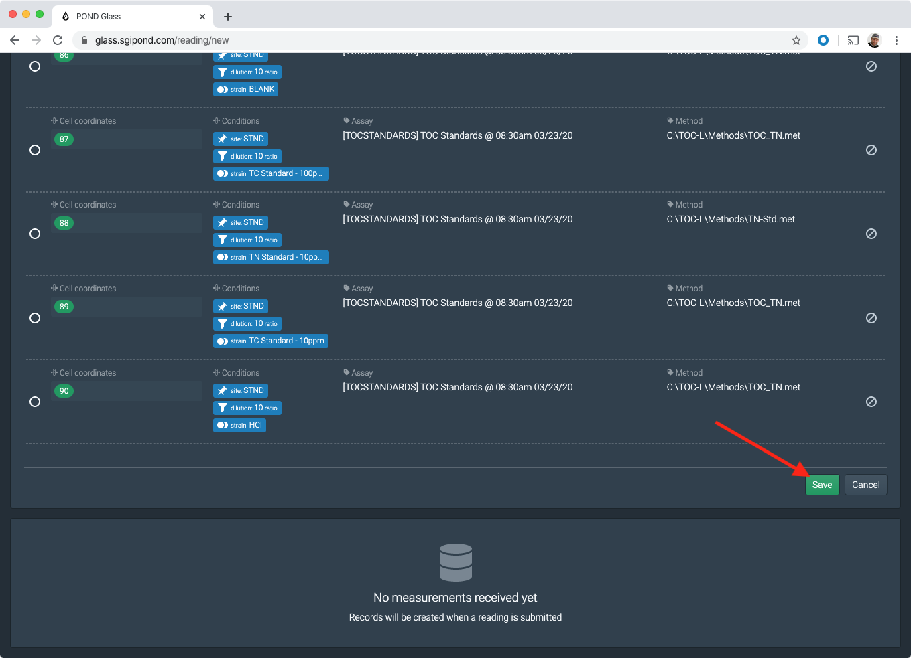Click the Cast icon in the browser toolbar
The width and height of the screenshot is (911, 658).
853,40
